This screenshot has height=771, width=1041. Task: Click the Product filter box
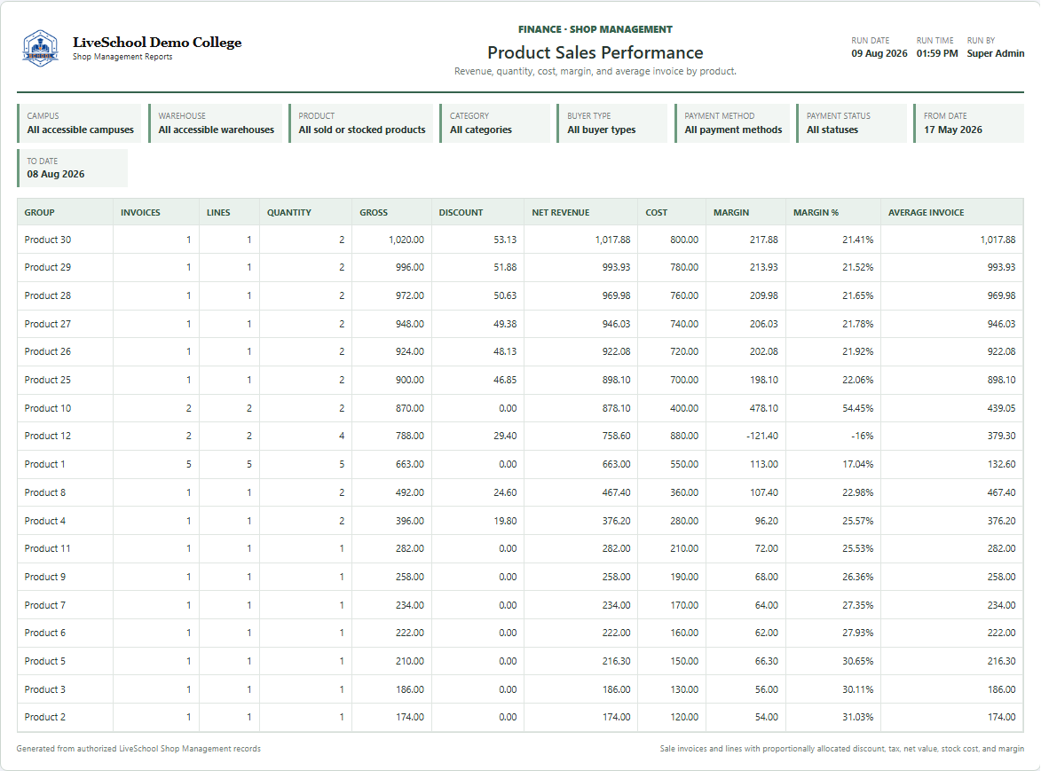(361, 122)
